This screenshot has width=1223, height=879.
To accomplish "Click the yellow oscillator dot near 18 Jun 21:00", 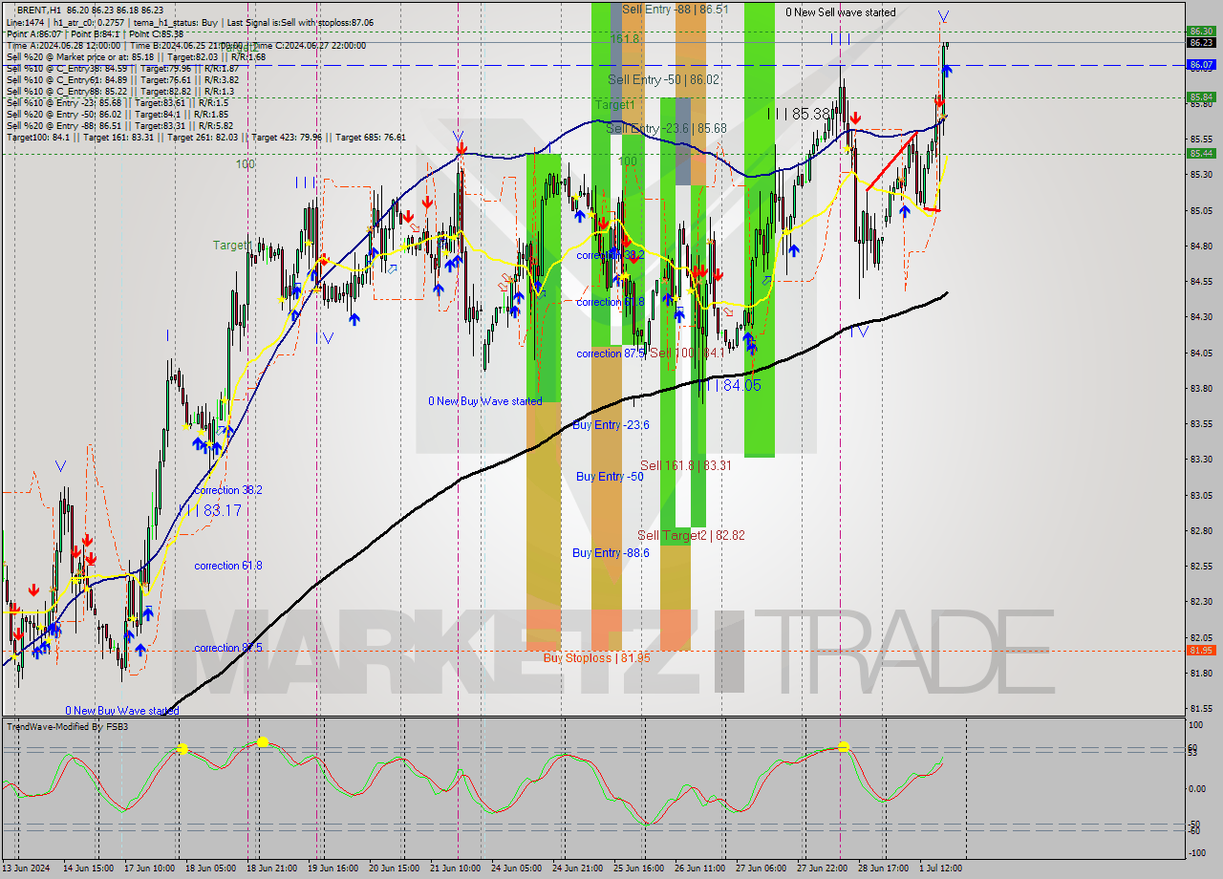I will (262, 741).
